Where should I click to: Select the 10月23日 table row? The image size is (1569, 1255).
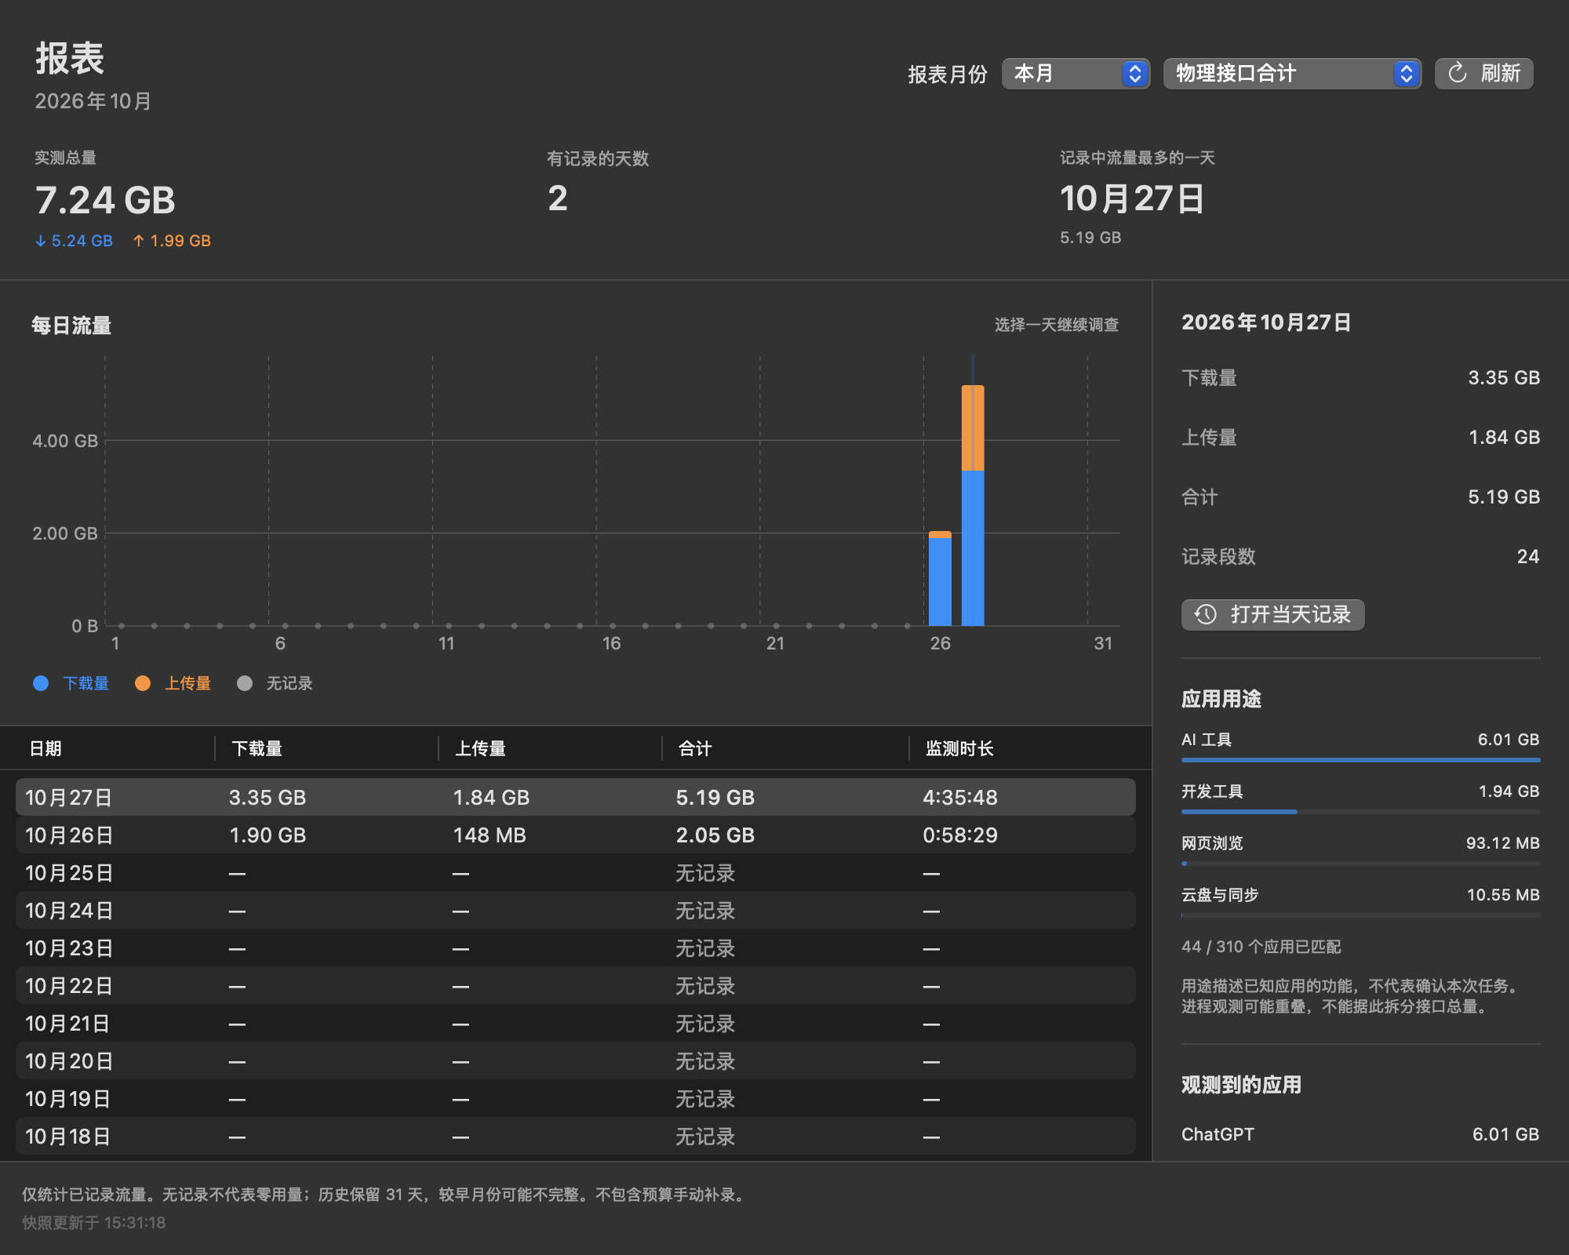(576, 948)
